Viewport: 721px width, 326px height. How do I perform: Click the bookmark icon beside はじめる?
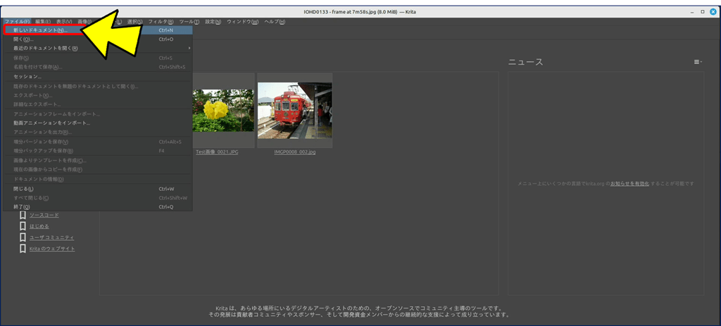(23, 226)
